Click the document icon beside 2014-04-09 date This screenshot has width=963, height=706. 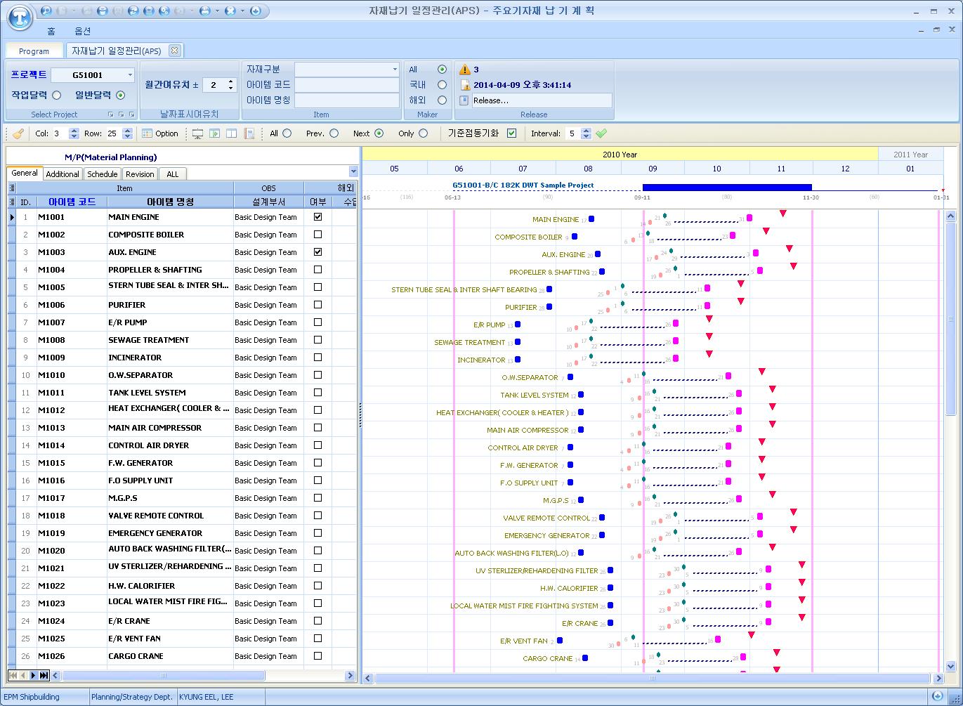coord(465,85)
